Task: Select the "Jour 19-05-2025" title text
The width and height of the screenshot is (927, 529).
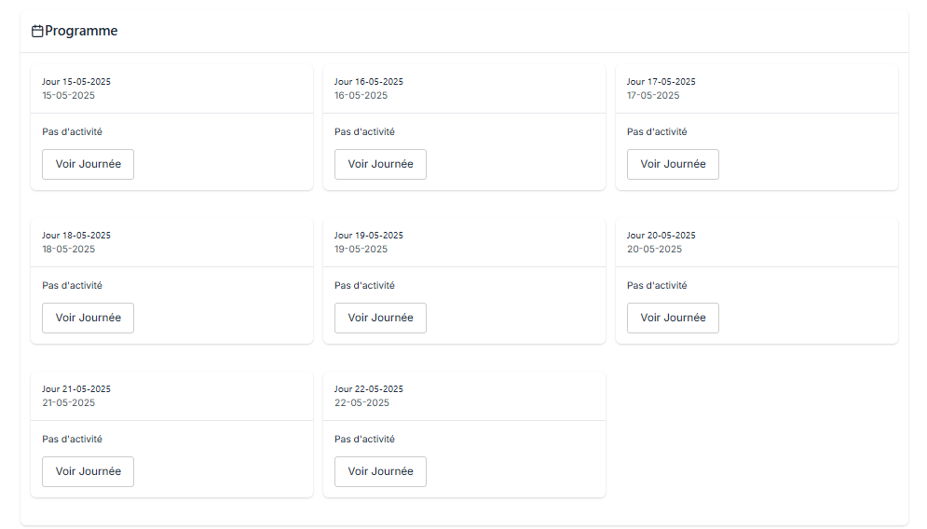Action: [x=369, y=236]
